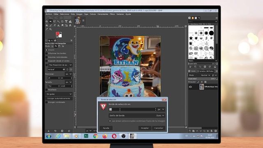Open the Seleccionar menu
Viewport: 263px width, 148px height.
65,14
